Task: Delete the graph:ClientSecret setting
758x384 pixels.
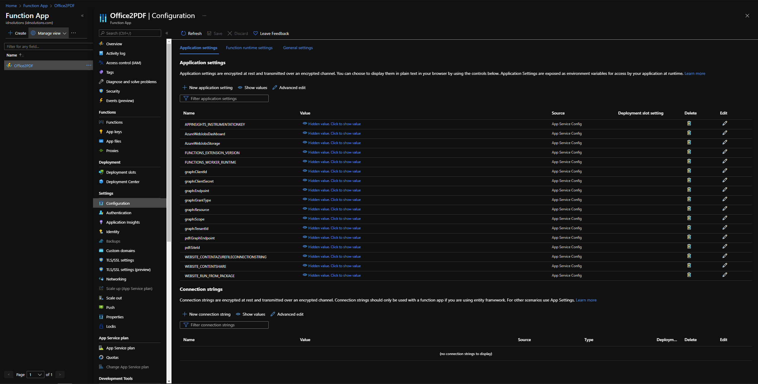Action: tap(689, 180)
